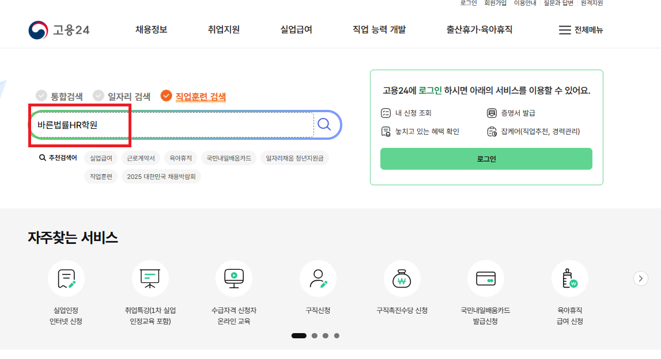Image resolution: width=661 pixels, height=359 pixels.
Task: Open the 국민내일배움카드 발급신청 card icon
Action: [x=485, y=278]
